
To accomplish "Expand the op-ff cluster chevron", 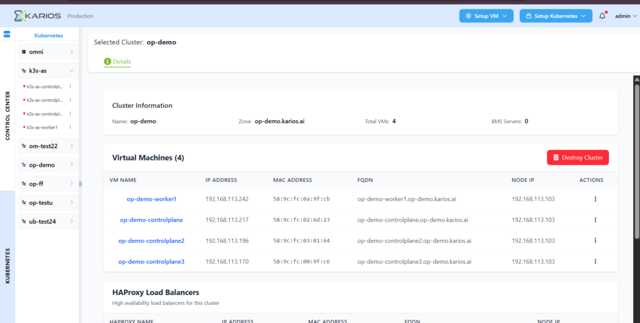I will [72, 184].
